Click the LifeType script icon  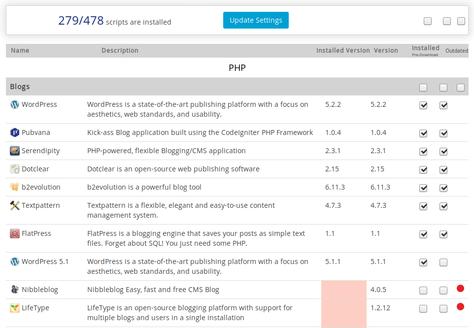pyautogui.click(x=15, y=308)
